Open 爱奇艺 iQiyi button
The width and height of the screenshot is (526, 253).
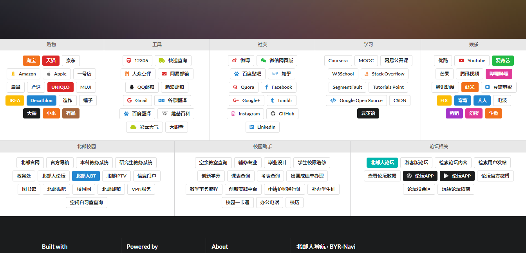(x=503, y=61)
